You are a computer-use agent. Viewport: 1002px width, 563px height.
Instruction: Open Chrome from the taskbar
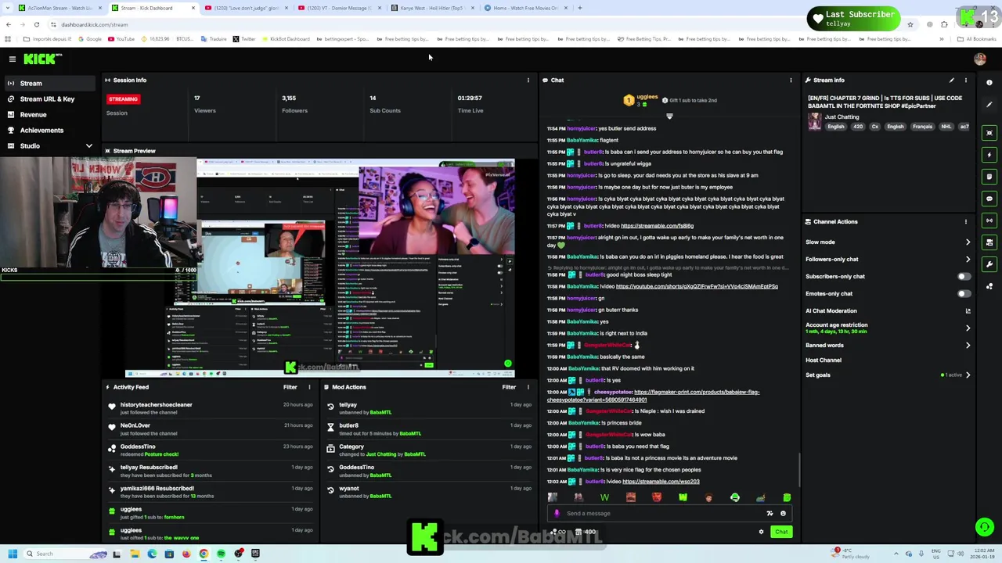[204, 554]
